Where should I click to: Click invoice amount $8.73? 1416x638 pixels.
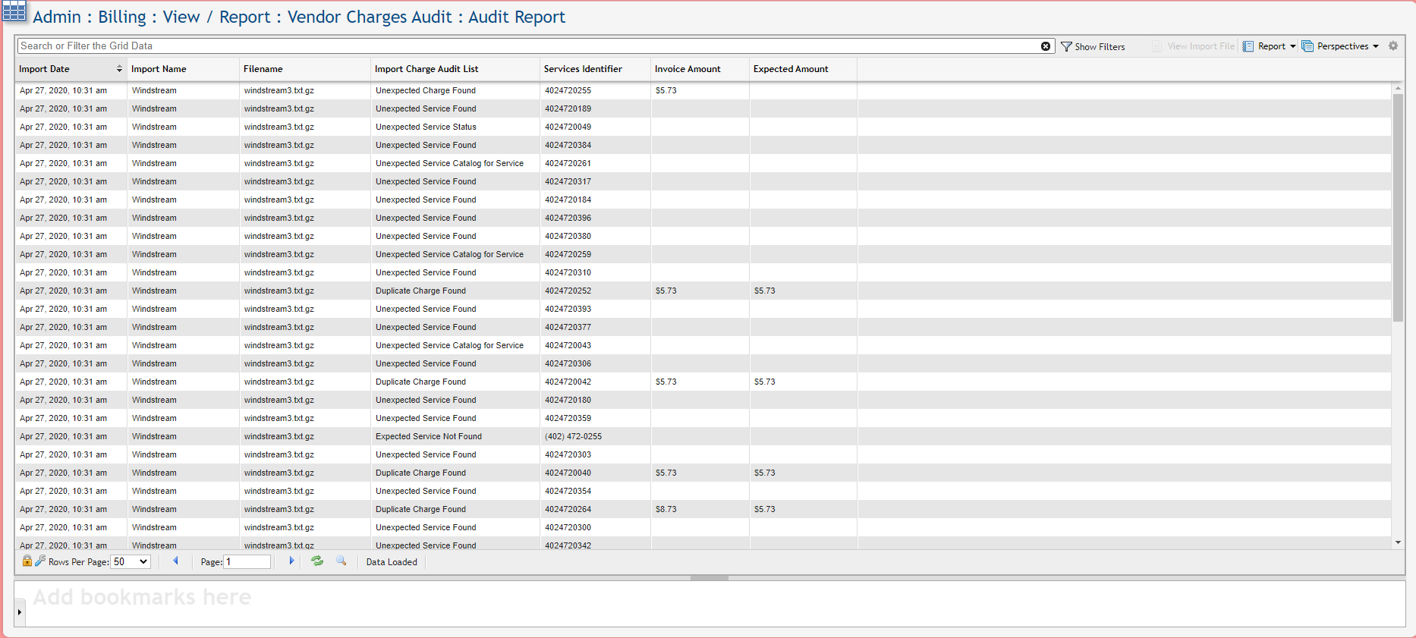[x=666, y=509]
